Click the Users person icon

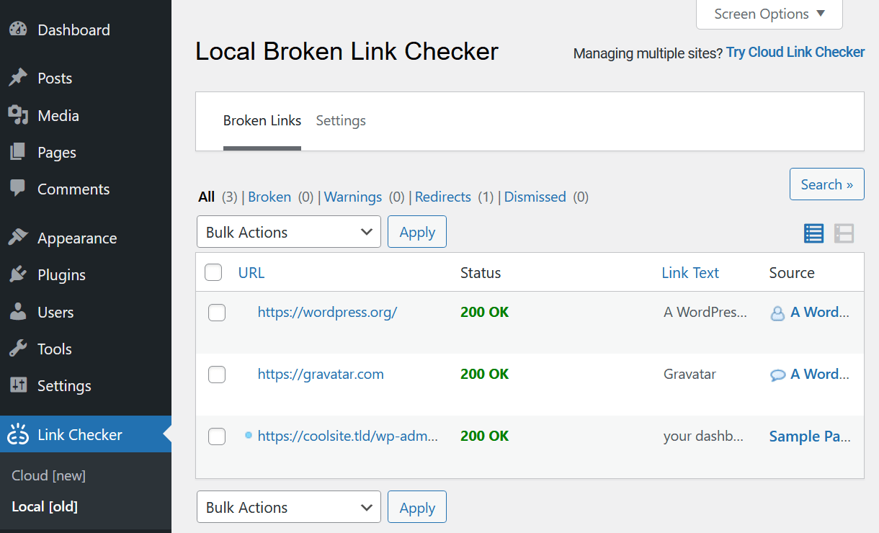click(18, 312)
